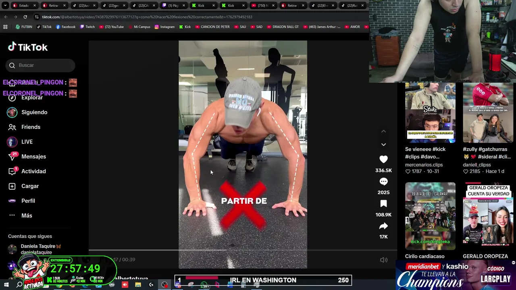This screenshot has height=290, width=516.
Task: Click the address bar URL
Action: click(147, 17)
